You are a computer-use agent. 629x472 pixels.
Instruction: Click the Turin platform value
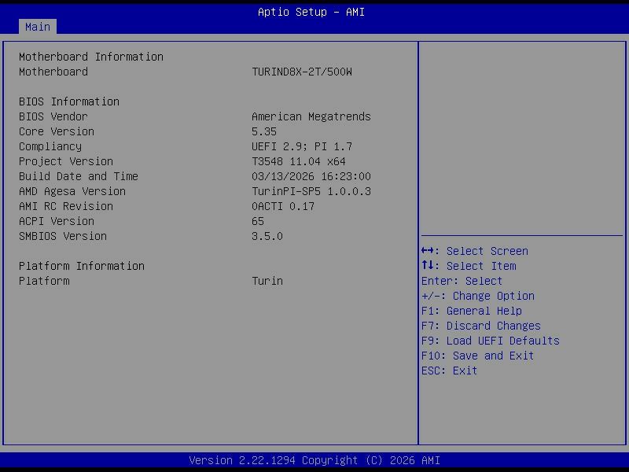[267, 281]
